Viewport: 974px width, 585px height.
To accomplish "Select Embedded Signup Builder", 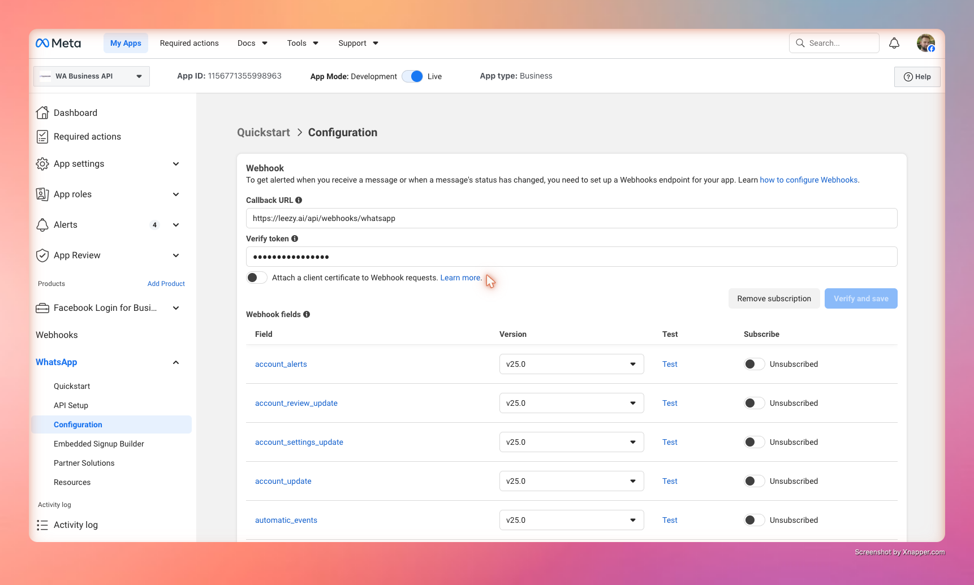I will pyautogui.click(x=99, y=444).
